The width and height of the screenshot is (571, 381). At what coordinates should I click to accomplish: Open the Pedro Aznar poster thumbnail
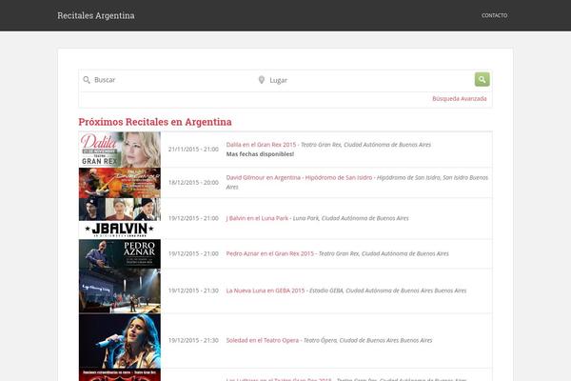point(120,253)
